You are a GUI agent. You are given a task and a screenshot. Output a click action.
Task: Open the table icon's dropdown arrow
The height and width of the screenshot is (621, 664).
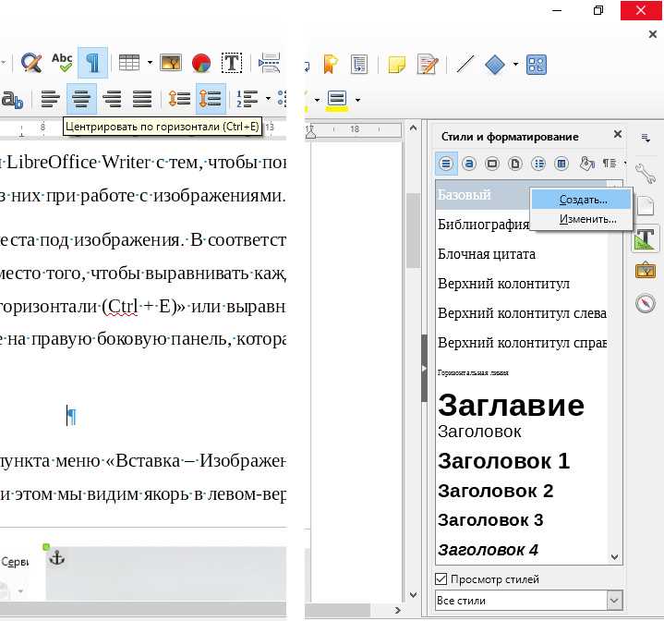click(150, 63)
